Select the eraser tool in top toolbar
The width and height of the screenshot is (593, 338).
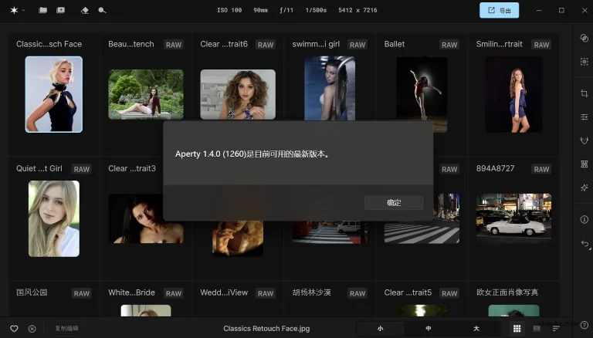tap(85, 11)
